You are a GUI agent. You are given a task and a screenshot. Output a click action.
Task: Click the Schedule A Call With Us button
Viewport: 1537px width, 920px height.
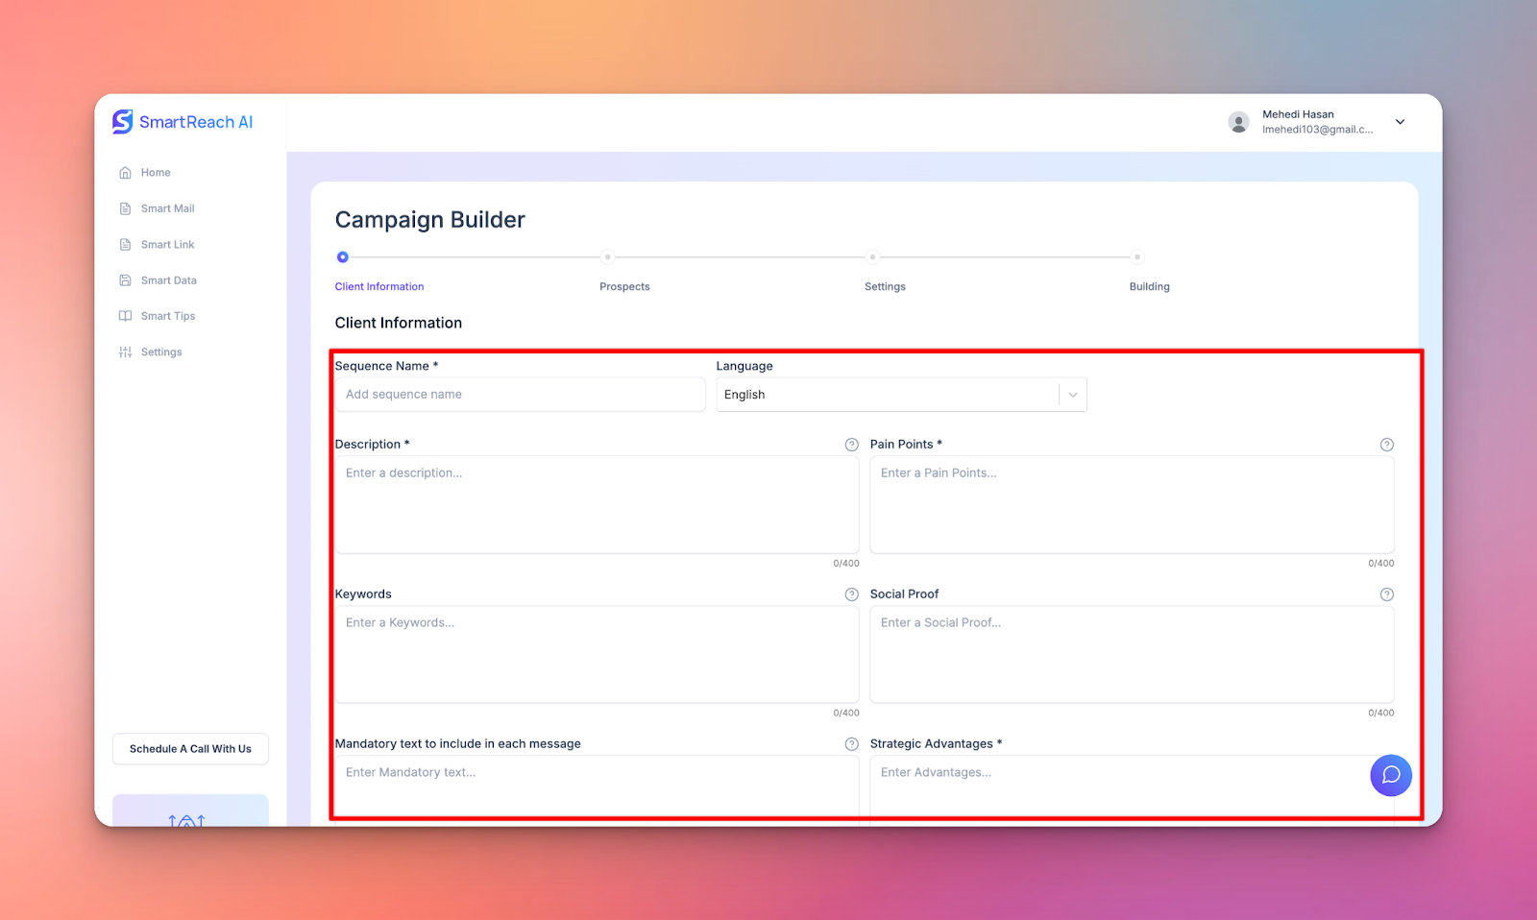pyautogui.click(x=190, y=749)
